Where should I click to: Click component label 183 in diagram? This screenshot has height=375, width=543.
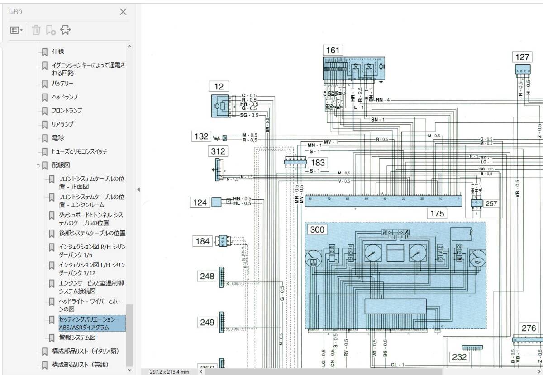click(x=318, y=163)
